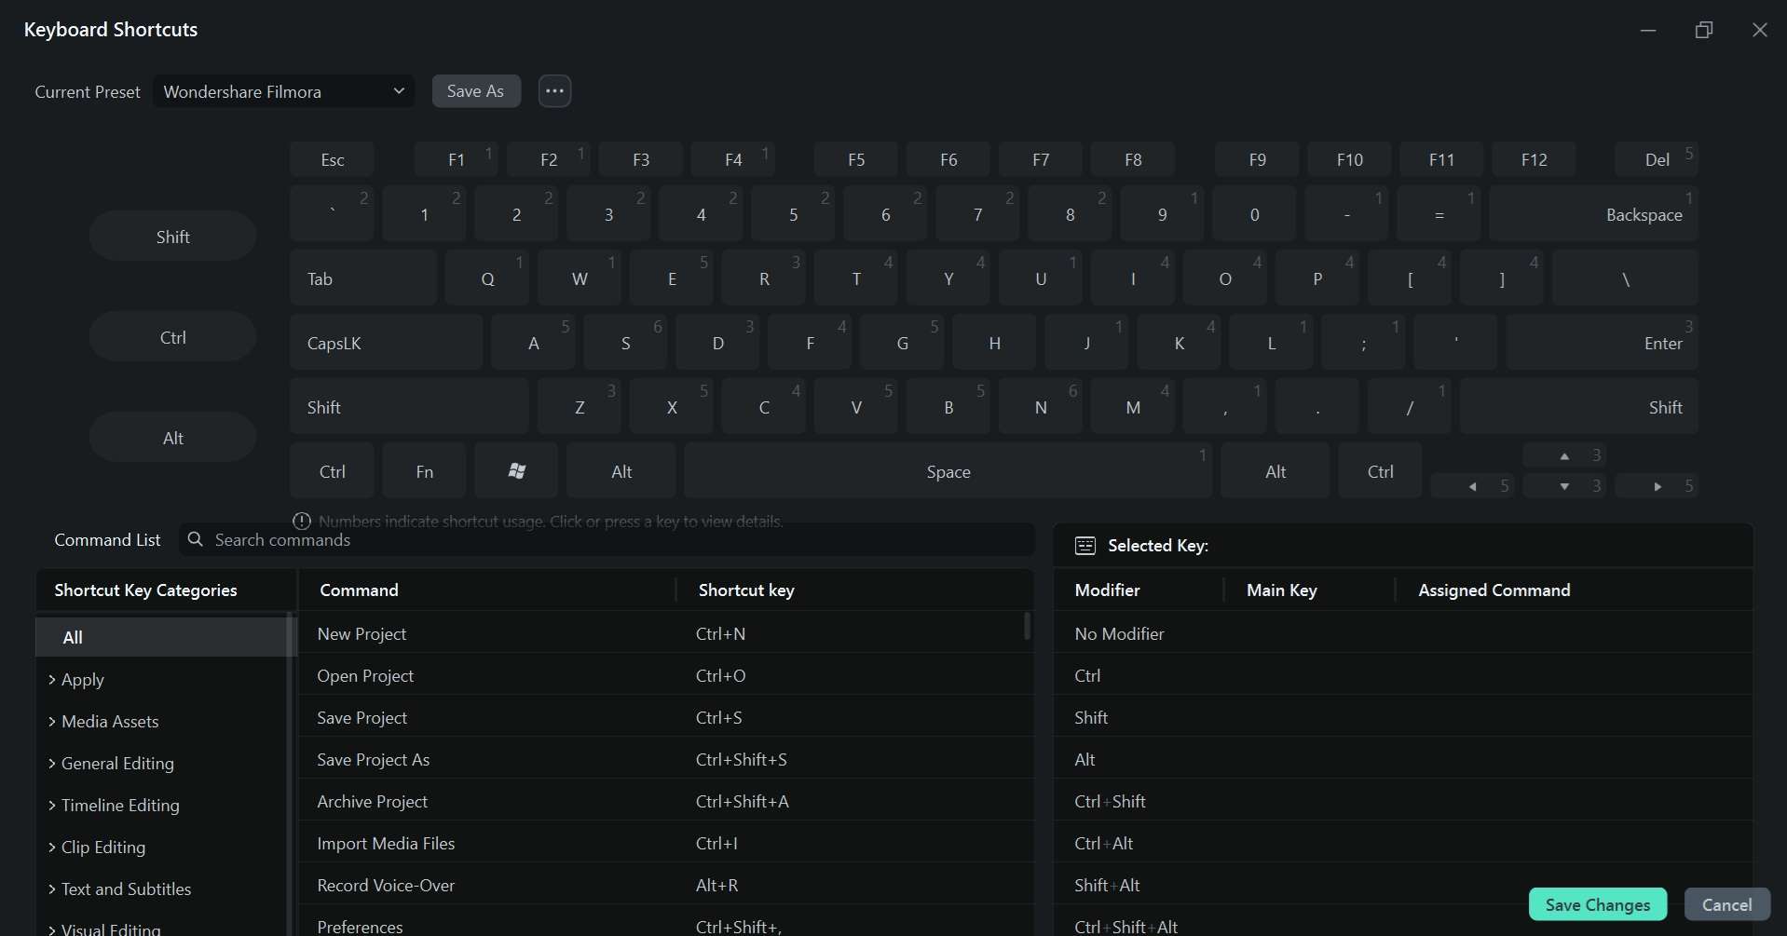Viewport: 1787px width, 936px height.
Task: Select the Archive Project command row
Action: point(665,801)
